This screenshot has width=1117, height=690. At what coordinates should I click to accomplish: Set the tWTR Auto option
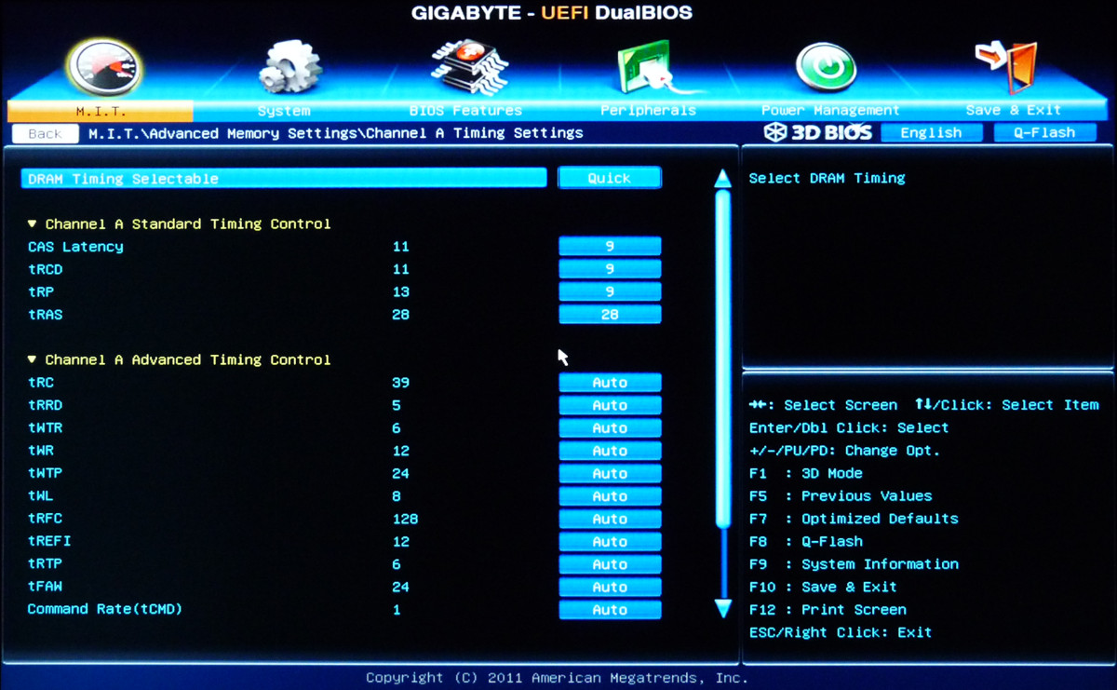point(610,428)
